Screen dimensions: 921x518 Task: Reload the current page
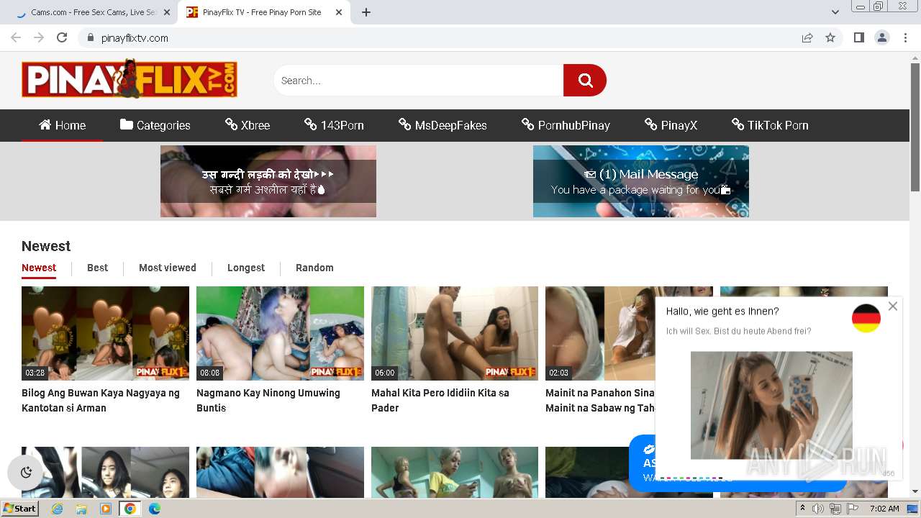pos(62,37)
